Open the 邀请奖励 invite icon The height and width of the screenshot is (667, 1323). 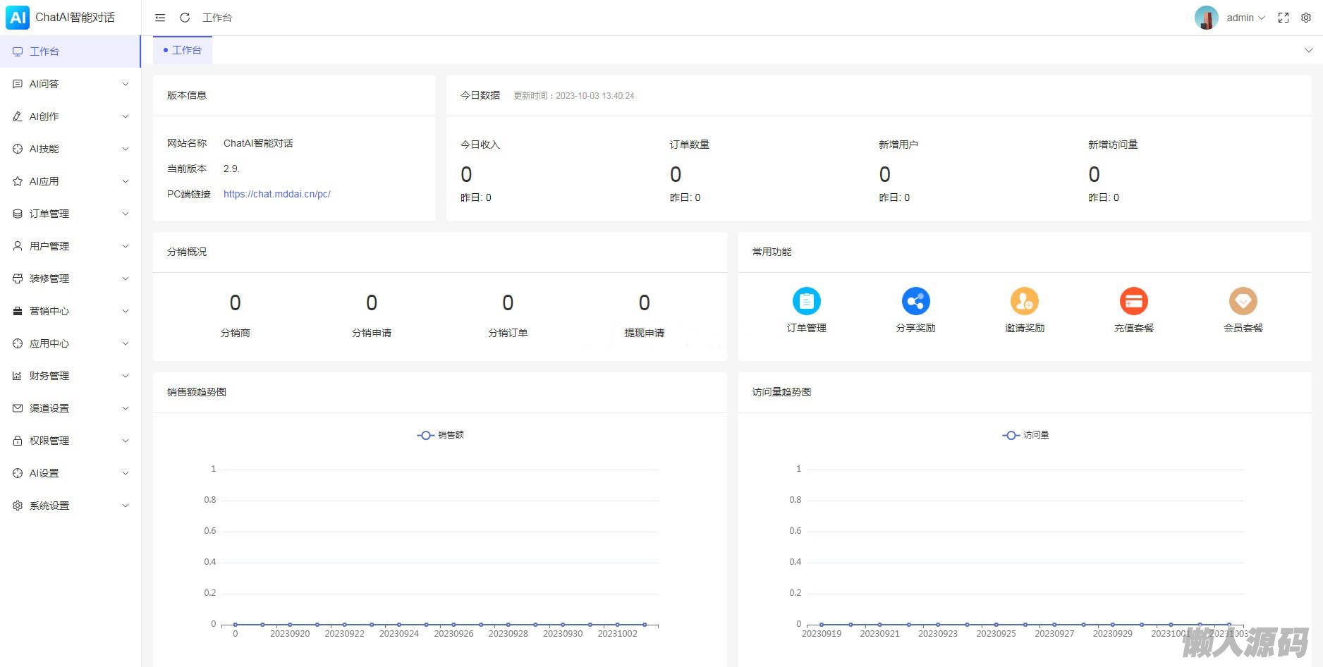[x=1024, y=301]
